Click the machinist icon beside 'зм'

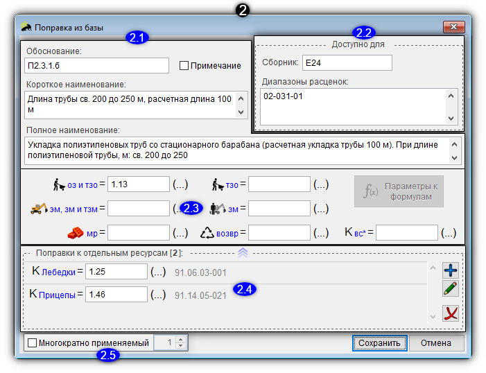pyautogui.click(x=218, y=209)
